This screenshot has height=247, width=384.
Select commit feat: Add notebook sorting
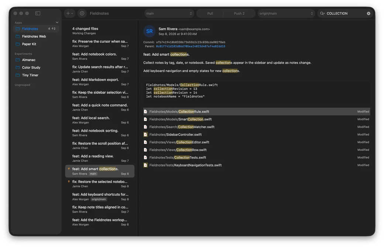tap(100, 133)
